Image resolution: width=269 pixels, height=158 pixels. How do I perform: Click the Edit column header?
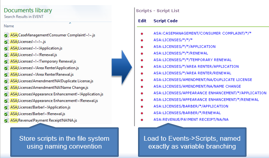[142, 21]
